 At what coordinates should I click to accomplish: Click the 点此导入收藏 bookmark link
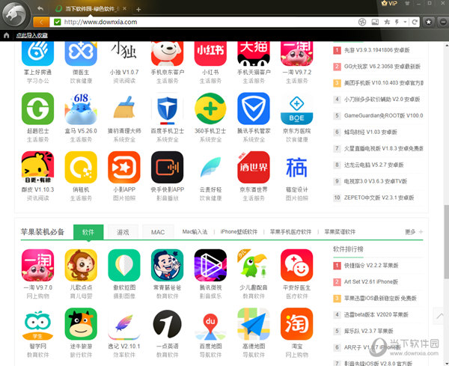click(31, 35)
